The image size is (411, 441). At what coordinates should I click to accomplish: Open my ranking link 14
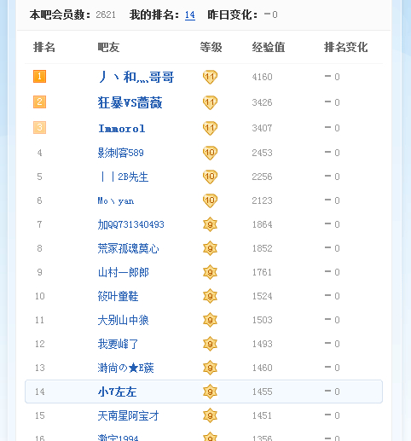pyautogui.click(x=190, y=15)
